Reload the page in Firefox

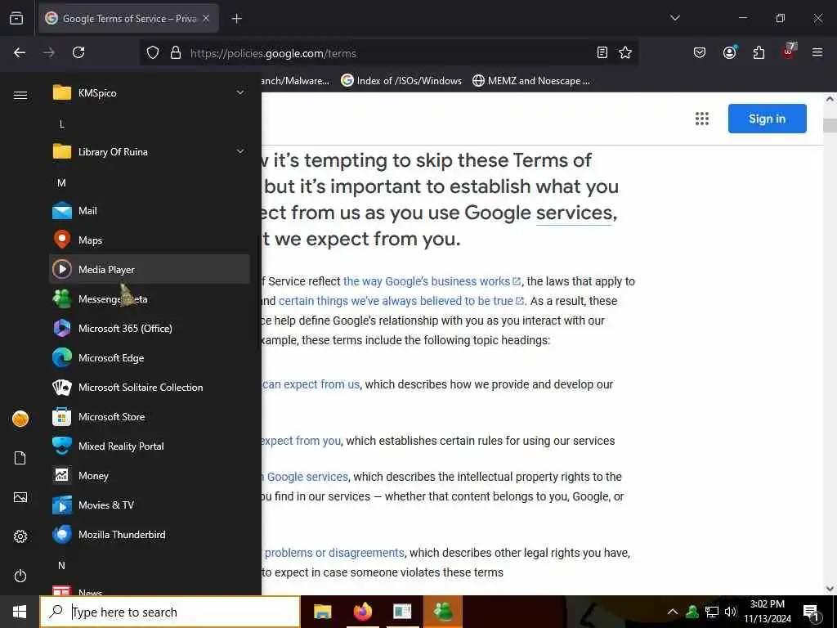pos(78,52)
